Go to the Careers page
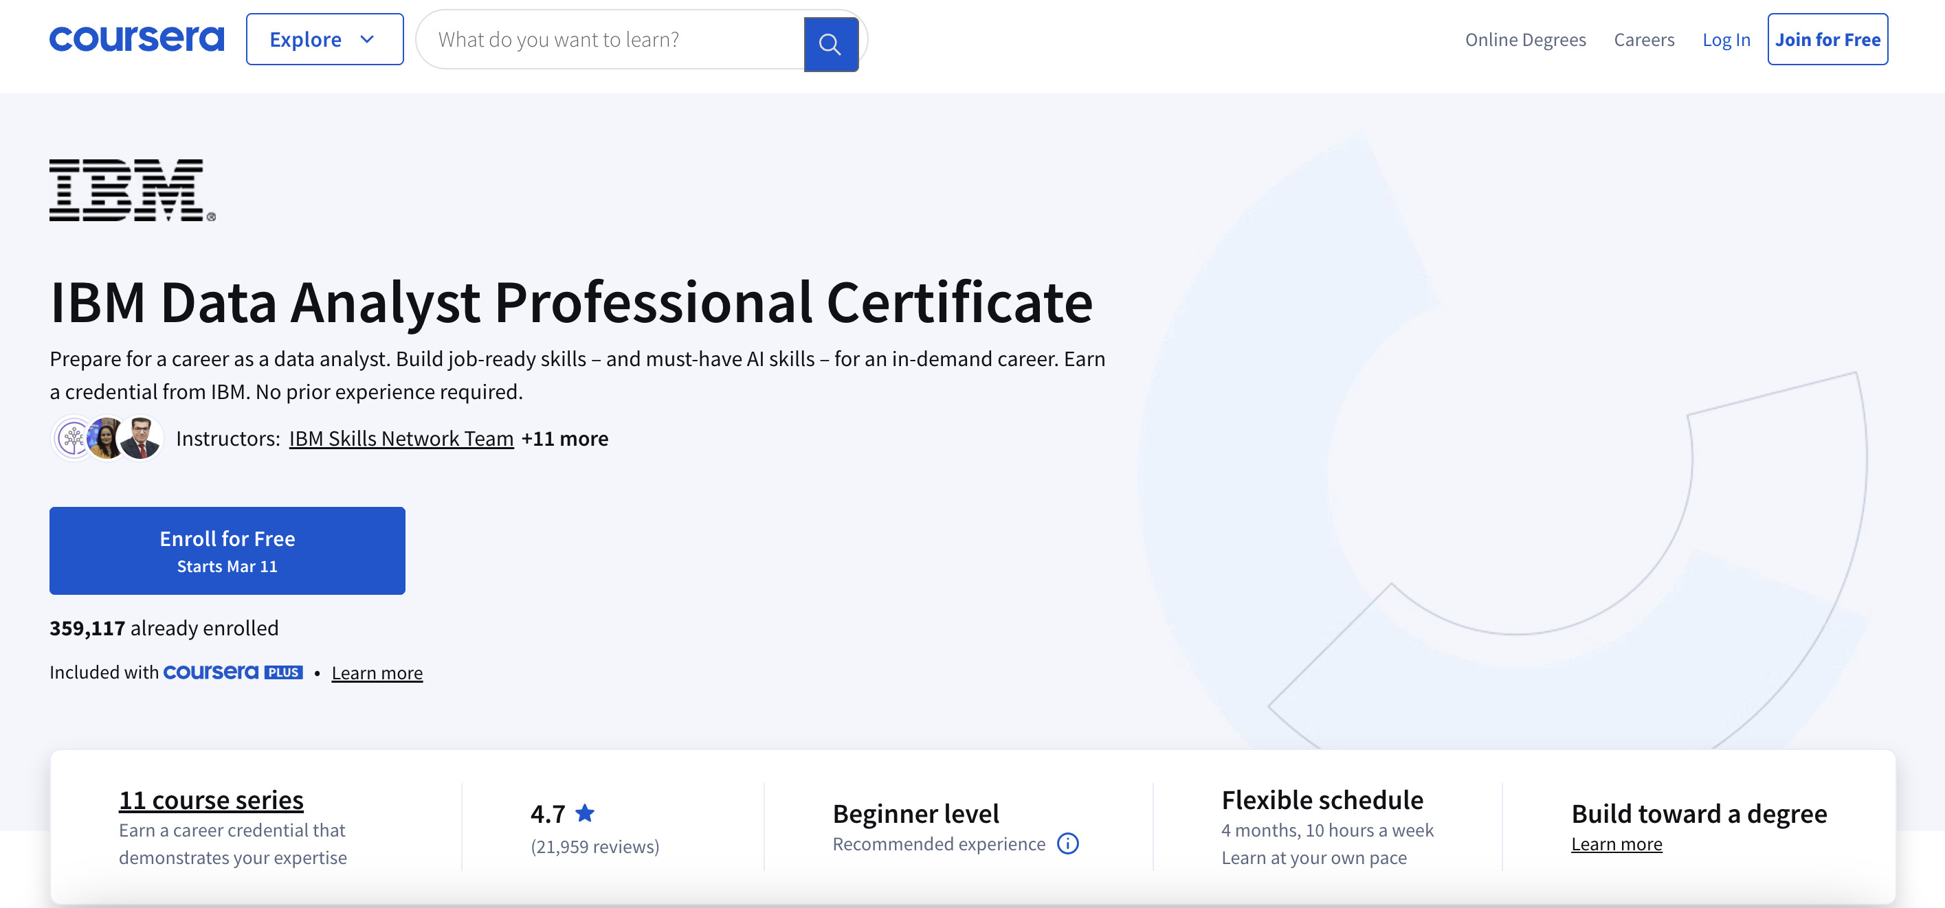This screenshot has height=908, width=1945. coord(1644,39)
